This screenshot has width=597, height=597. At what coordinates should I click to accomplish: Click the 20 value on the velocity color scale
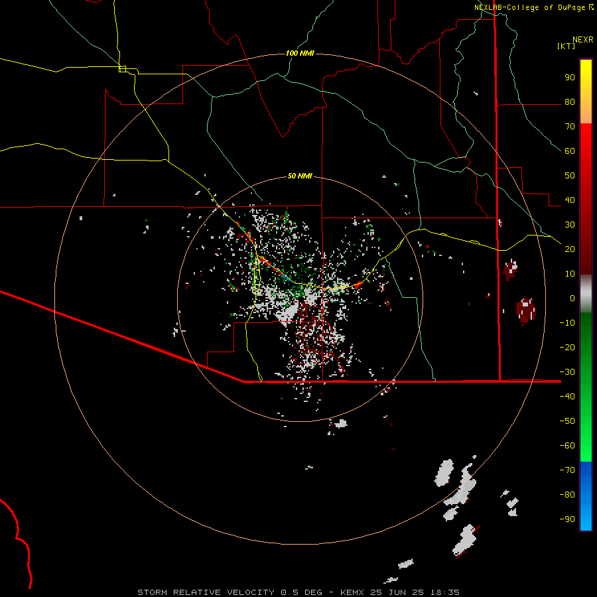570,249
